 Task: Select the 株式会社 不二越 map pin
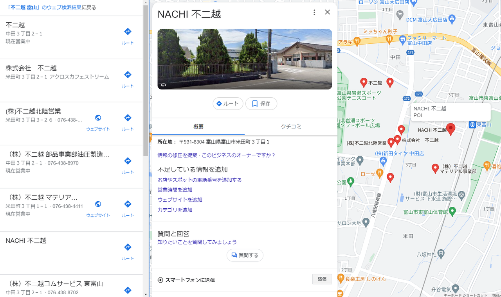pyautogui.click(x=398, y=140)
